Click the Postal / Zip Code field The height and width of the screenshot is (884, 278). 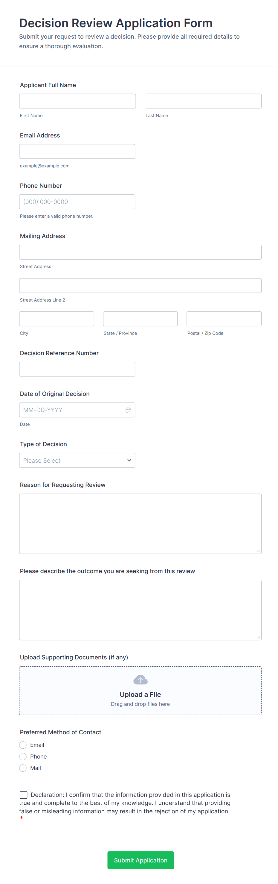click(x=224, y=318)
